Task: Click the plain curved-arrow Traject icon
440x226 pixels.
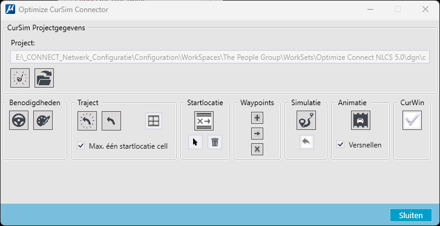Action: pyautogui.click(x=111, y=121)
